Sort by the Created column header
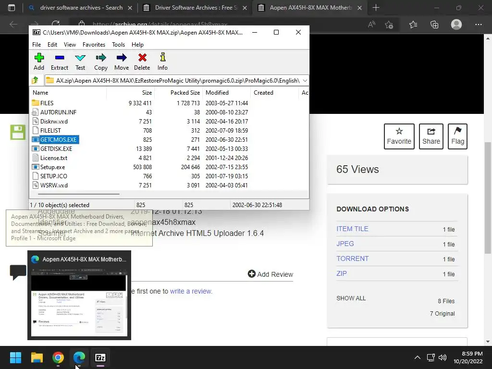Image resolution: width=492 pixels, height=369 pixels. pyautogui.click(x=274, y=93)
